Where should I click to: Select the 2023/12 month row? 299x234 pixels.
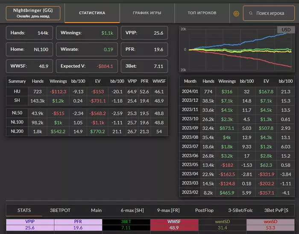237,101
